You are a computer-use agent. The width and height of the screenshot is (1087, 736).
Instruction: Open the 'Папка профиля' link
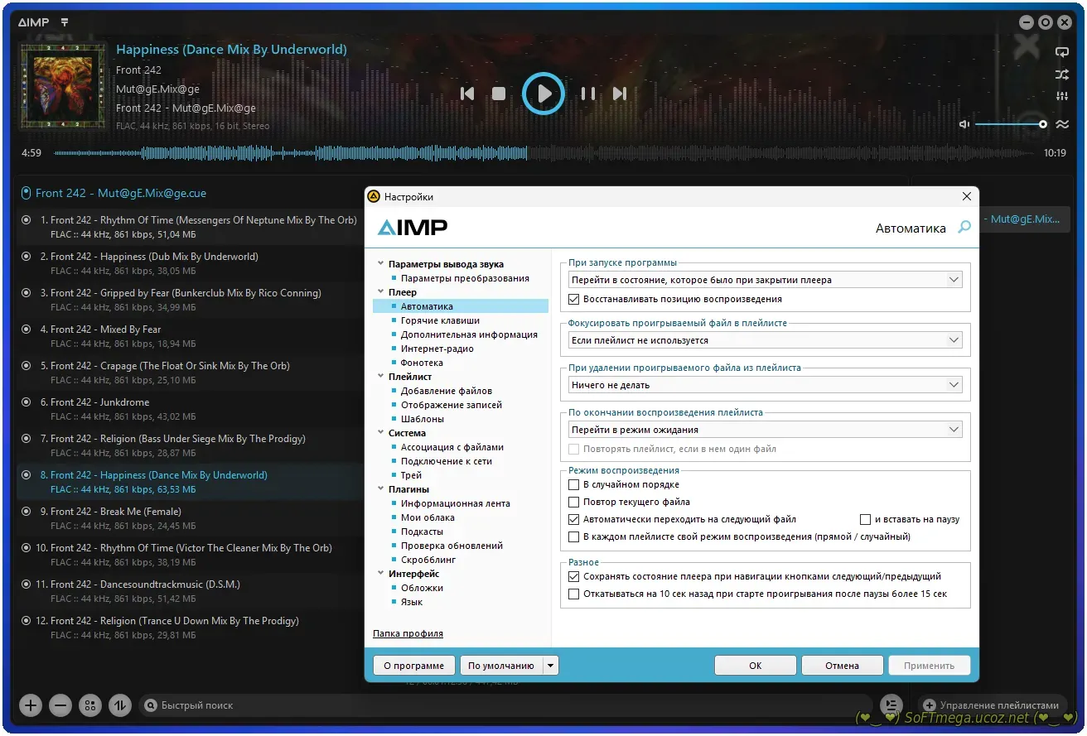pyautogui.click(x=408, y=633)
